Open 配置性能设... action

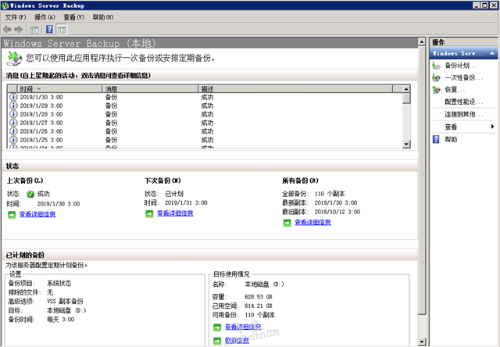pos(463,102)
